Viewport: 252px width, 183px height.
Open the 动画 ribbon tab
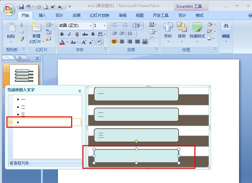click(x=76, y=16)
